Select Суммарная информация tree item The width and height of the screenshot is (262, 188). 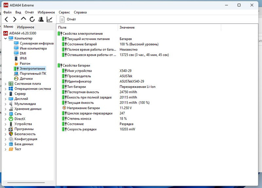click(36, 43)
